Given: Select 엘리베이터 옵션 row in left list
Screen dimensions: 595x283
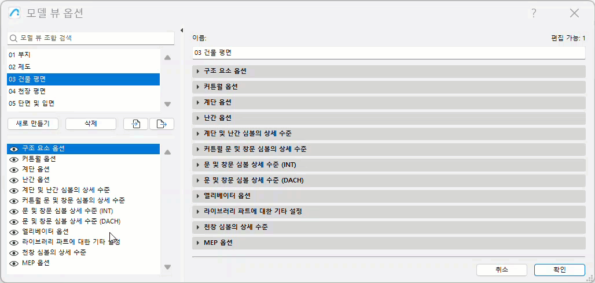Looking at the screenshot, I should 83,232.
